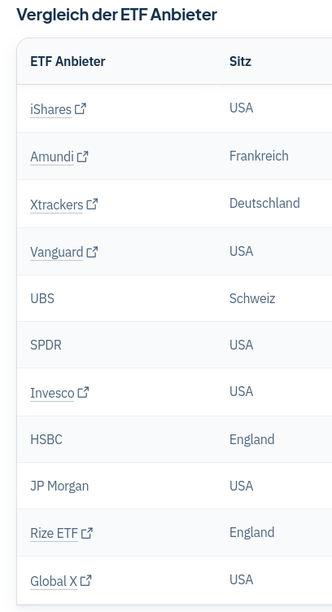Screen dimensions: 332x612
Task: Click the external-link icon beside Amundi
Action: [x=83, y=156]
